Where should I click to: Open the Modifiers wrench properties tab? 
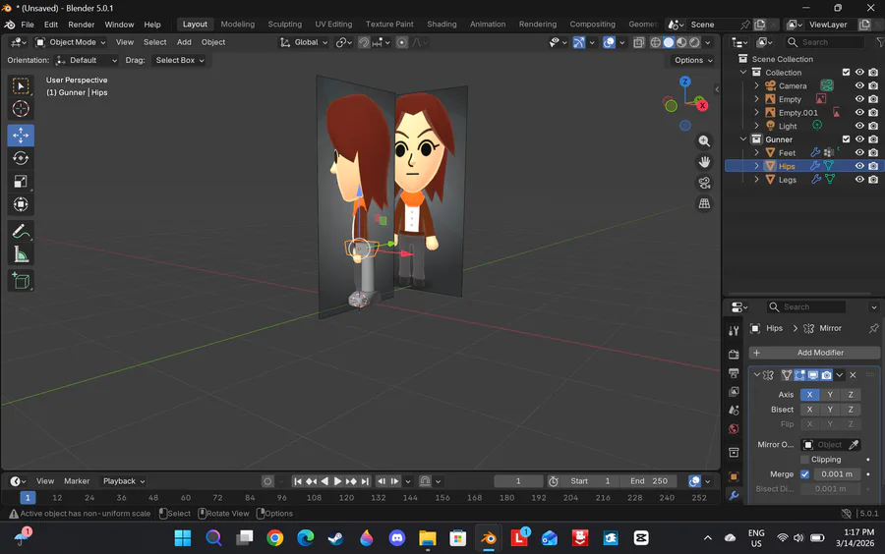734,496
